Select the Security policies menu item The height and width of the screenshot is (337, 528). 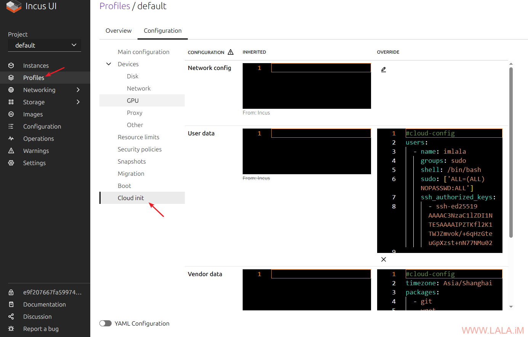pyautogui.click(x=139, y=149)
